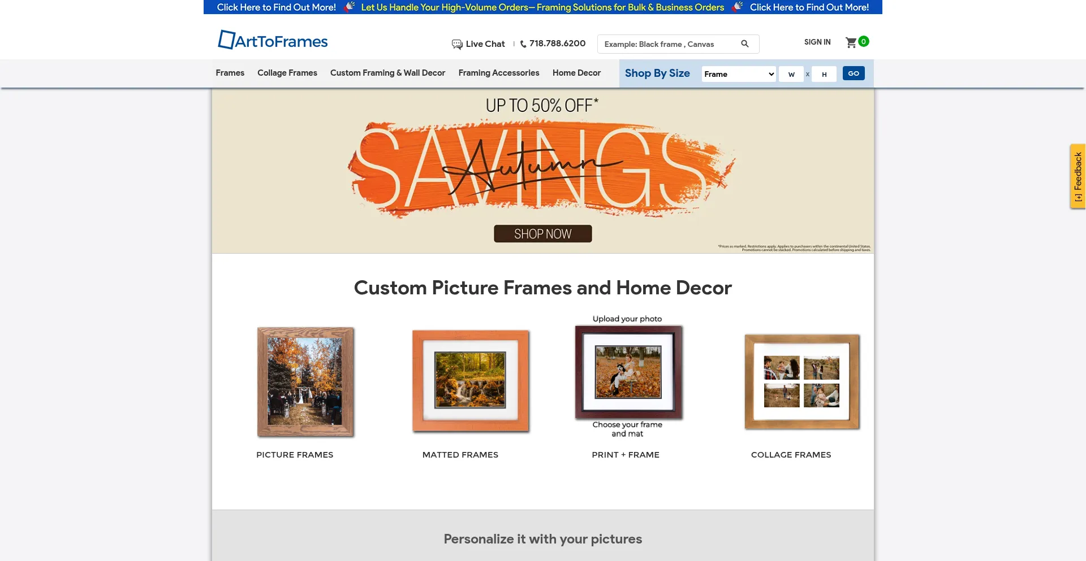
Task: Open the Feedback side tab
Action: point(1078,176)
